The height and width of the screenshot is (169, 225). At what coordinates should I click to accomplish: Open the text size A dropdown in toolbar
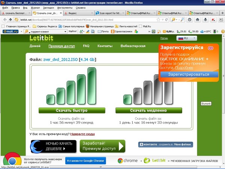(82, 31)
